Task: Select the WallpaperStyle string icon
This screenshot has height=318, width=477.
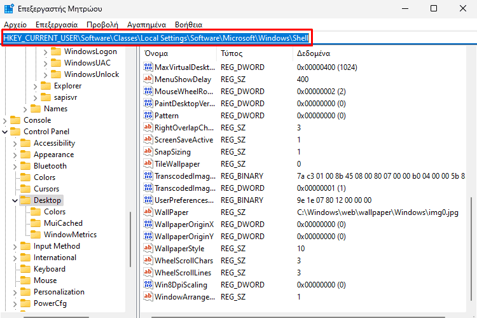Action: point(148,248)
